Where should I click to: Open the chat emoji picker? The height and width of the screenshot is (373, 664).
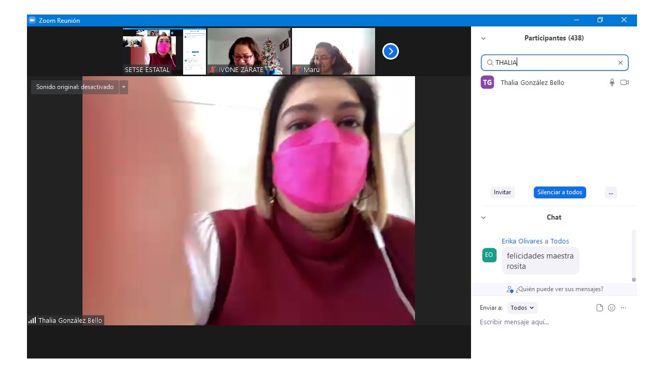click(612, 308)
